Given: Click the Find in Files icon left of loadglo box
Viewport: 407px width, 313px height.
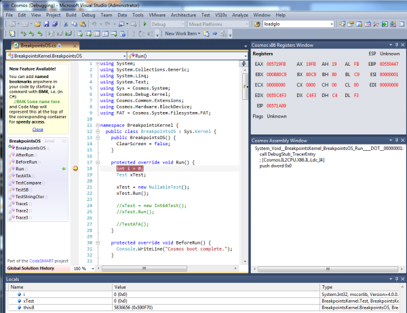Looking at the screenshot, I should [x=257, y=24].
